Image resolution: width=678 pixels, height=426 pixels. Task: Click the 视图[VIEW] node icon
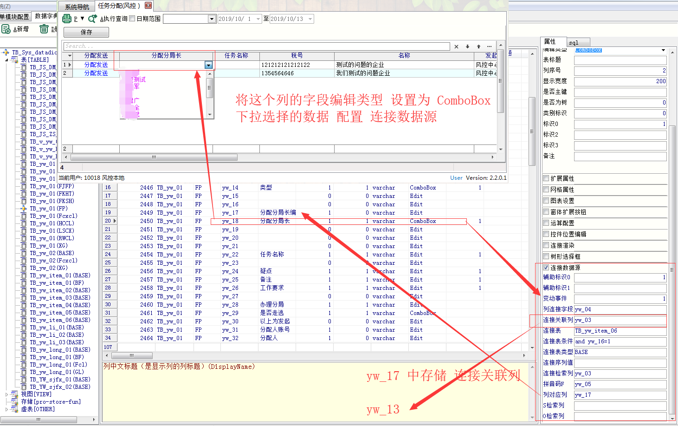(x=15, y=394)
